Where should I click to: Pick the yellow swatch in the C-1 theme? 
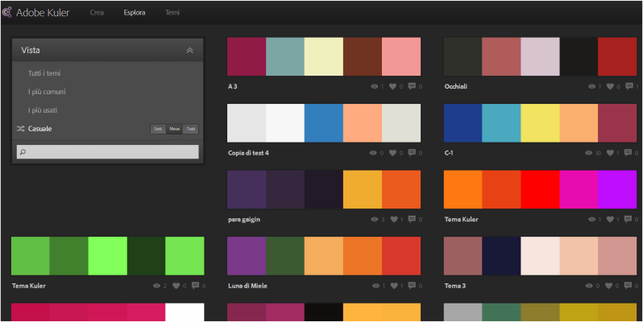coord(540,123)
